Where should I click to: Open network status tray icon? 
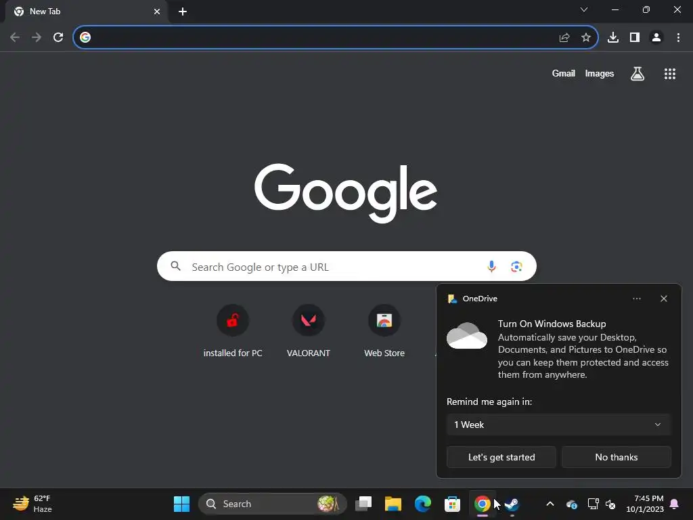[x=593, y=504]
